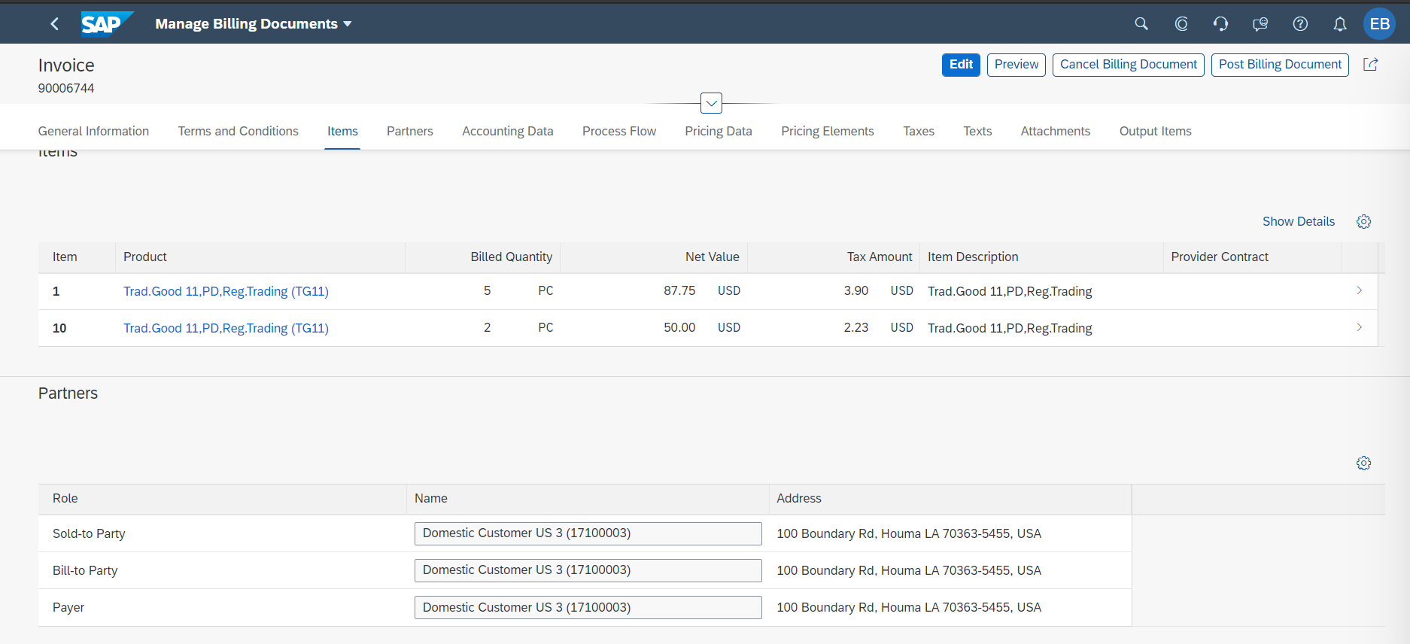Open the EB user profile avatar
This screenshot has height=644, width=1410.
(1379, 24)
